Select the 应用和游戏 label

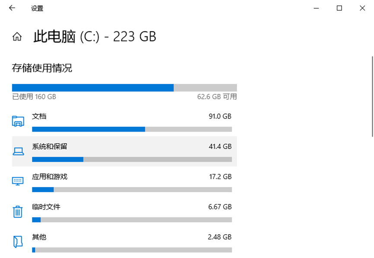[x=50, y=177]
